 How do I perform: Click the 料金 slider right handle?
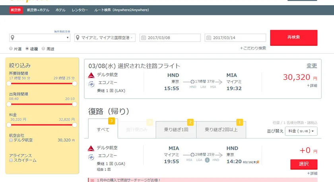[x=75, y=125]
